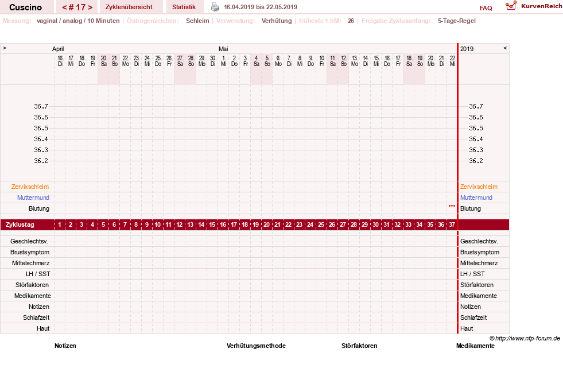Click the date header 22. Mi
The width and height of the screenshot is (563, 368).
(x=453, y=61)
